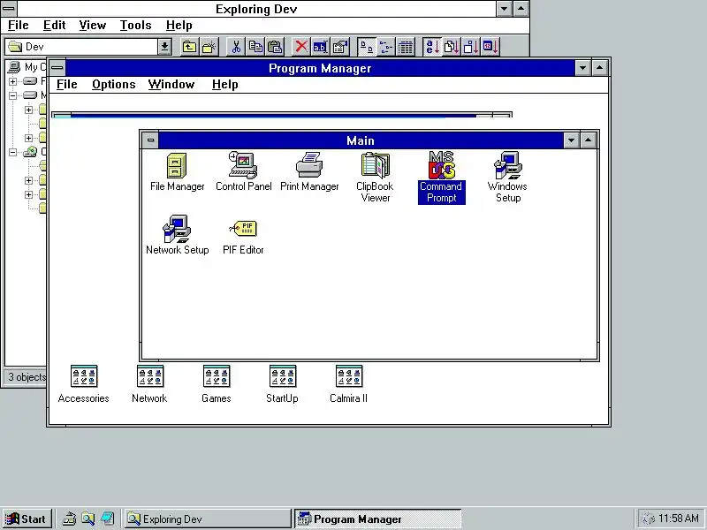Click the My Computer icon in Explorer tree
Screen dimensions: 707x530
(14, 68)
